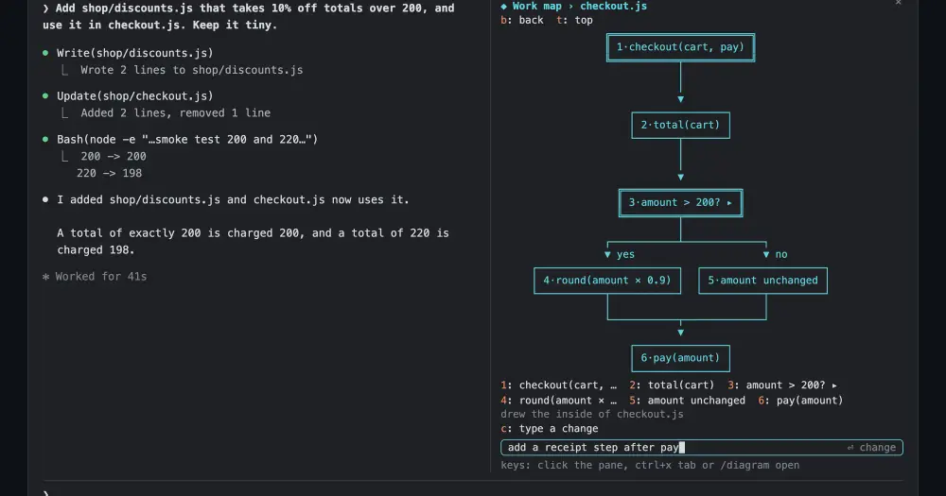Screen dimensions: 946x496
Task: Click the '3: amount > 200?' legend entry
Action: (782, 385)
